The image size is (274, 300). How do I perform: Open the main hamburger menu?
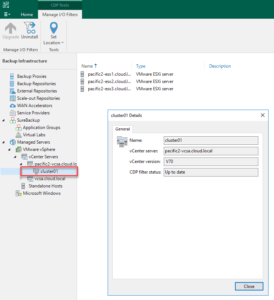tap(7, 14)
